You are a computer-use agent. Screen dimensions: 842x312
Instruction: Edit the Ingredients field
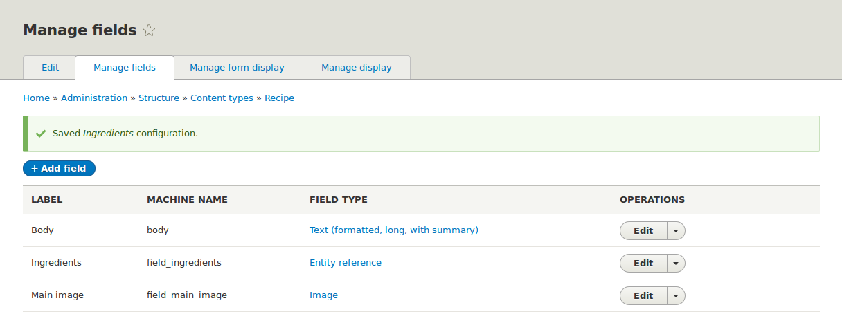[643, 263]
